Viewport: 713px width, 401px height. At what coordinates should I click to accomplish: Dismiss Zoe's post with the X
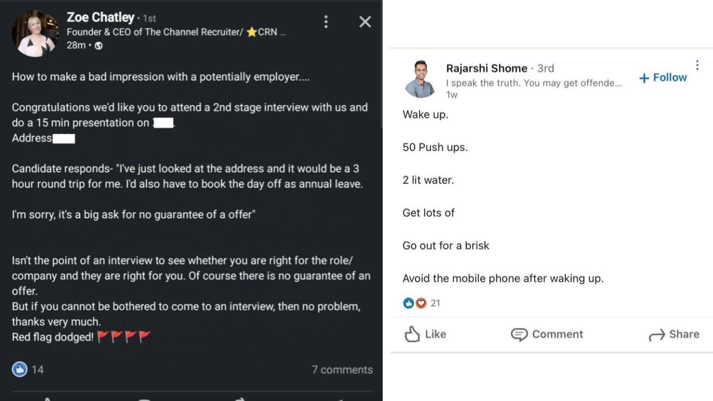coord(365,21)
